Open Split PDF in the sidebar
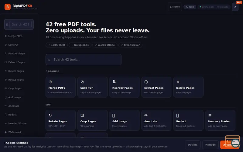This screenshot has height=152, width=243. click(14, 45)
